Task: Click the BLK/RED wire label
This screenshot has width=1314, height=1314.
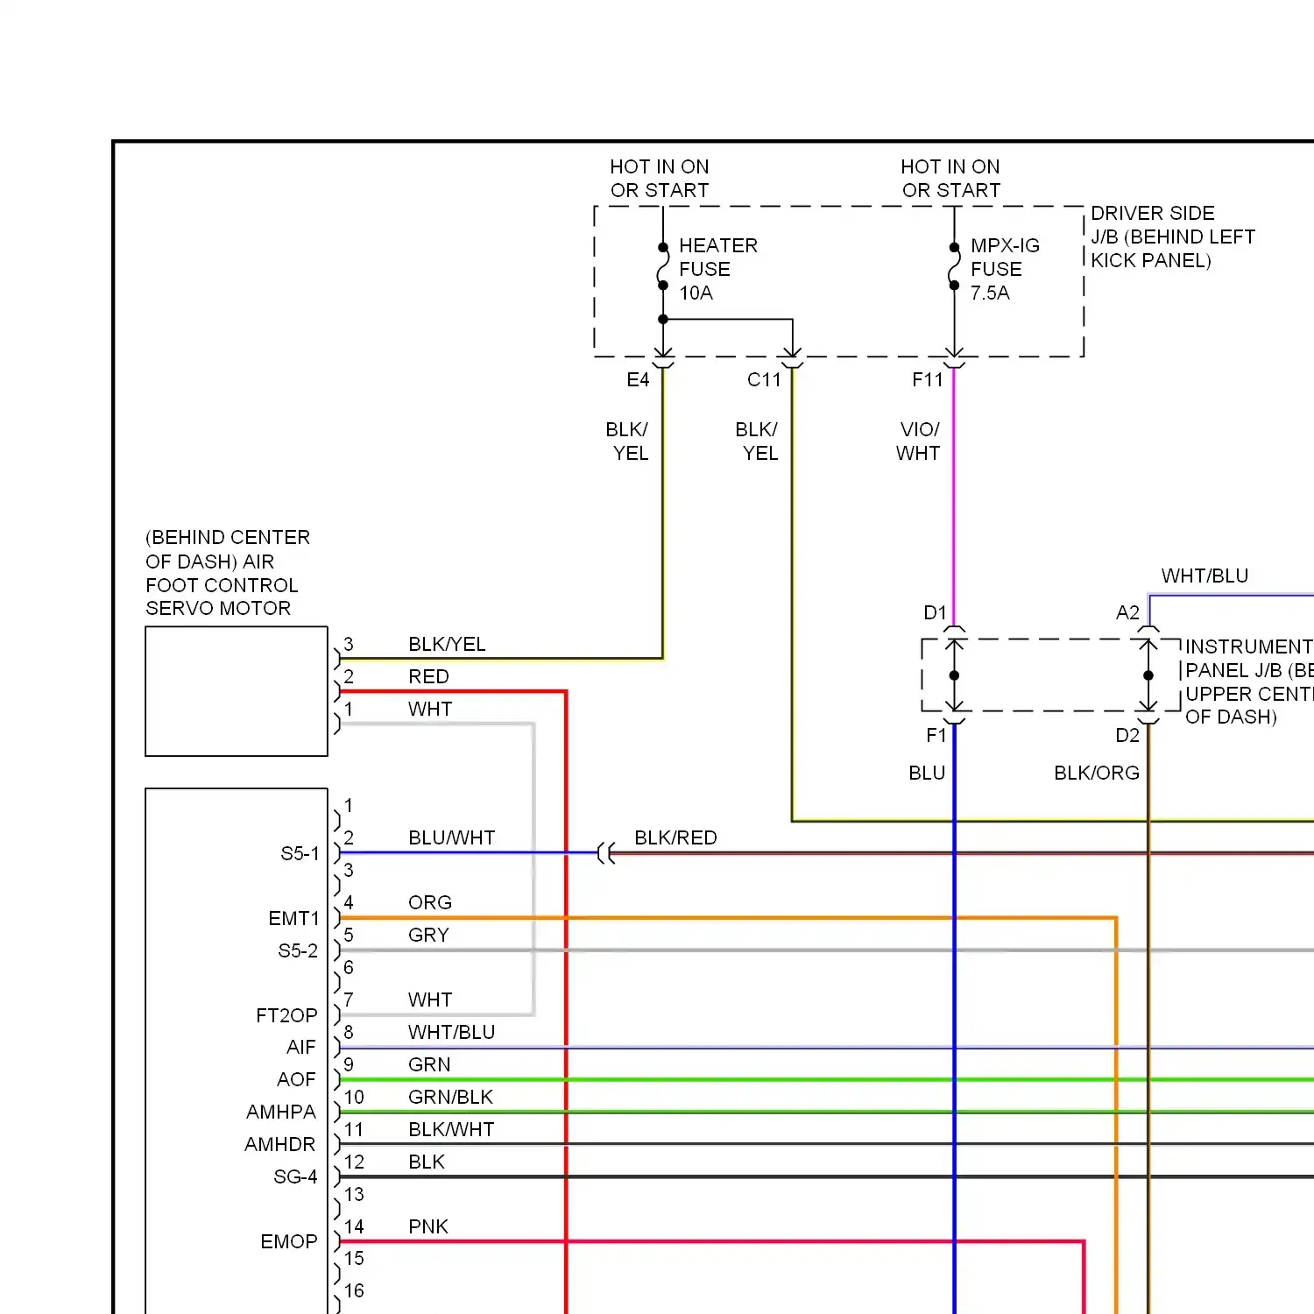Action: point(675,837)
